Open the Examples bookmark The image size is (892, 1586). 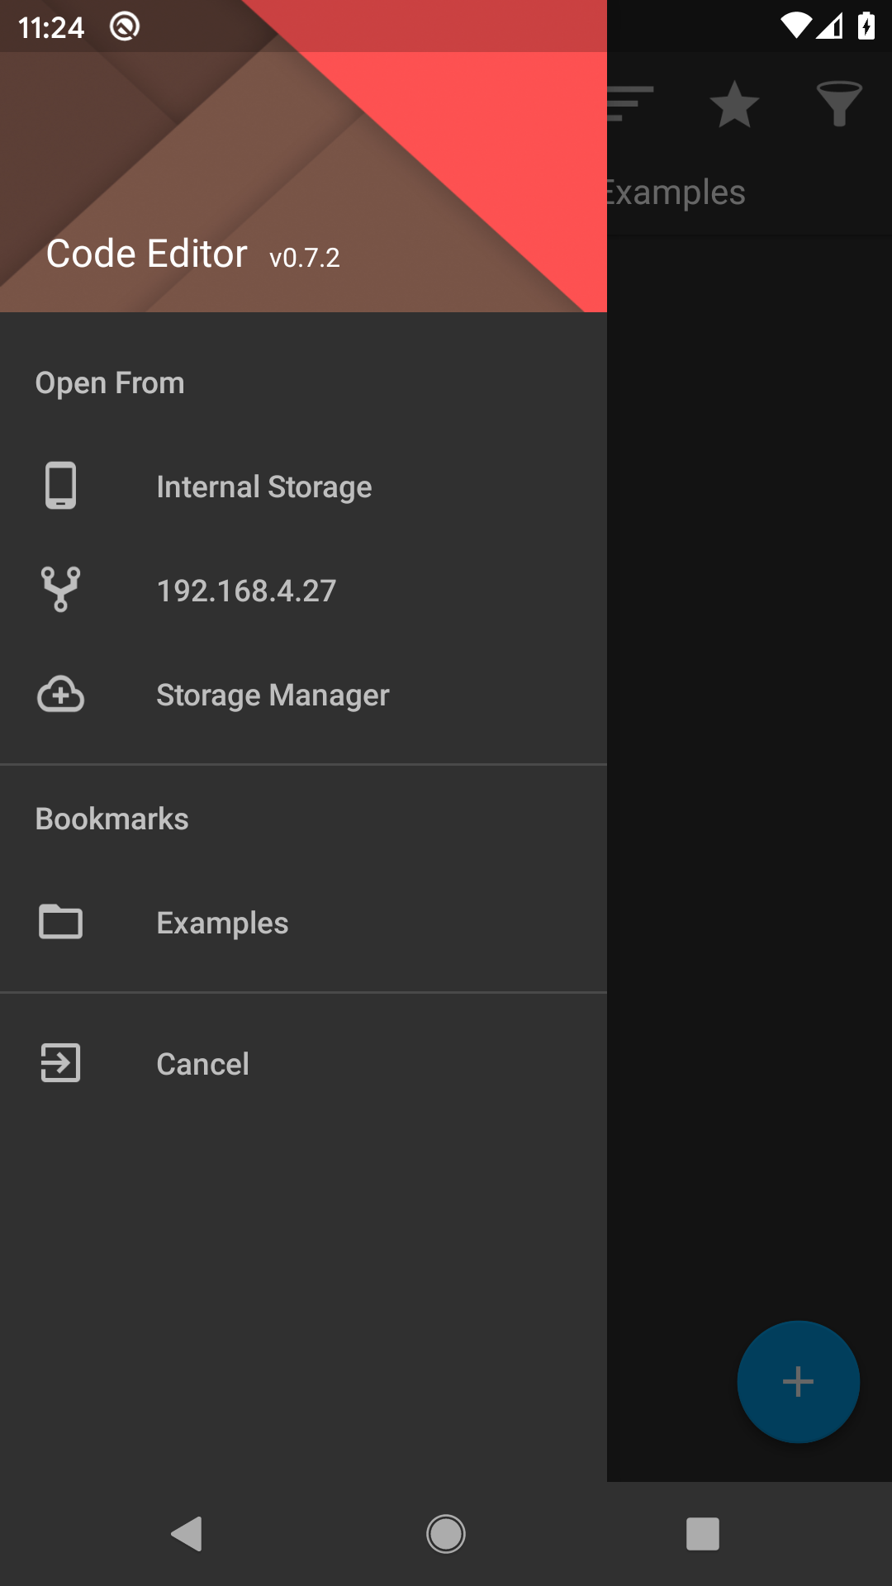[x=222, y=924]
